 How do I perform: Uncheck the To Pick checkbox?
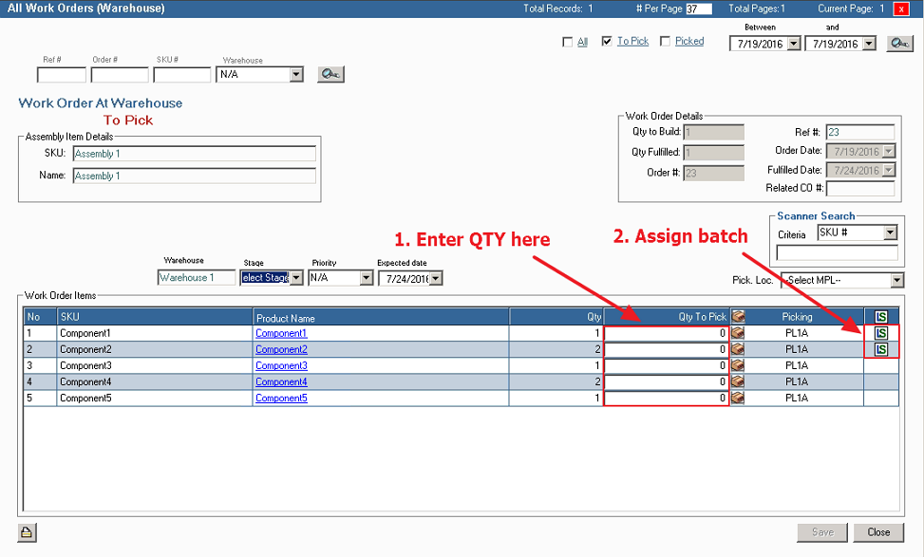pos(607,42)
